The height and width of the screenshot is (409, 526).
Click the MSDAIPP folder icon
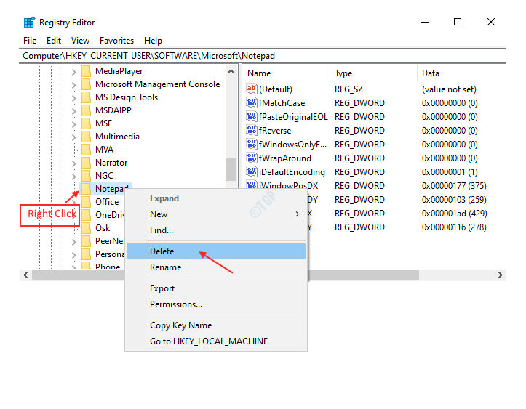[x=87, y=110]
